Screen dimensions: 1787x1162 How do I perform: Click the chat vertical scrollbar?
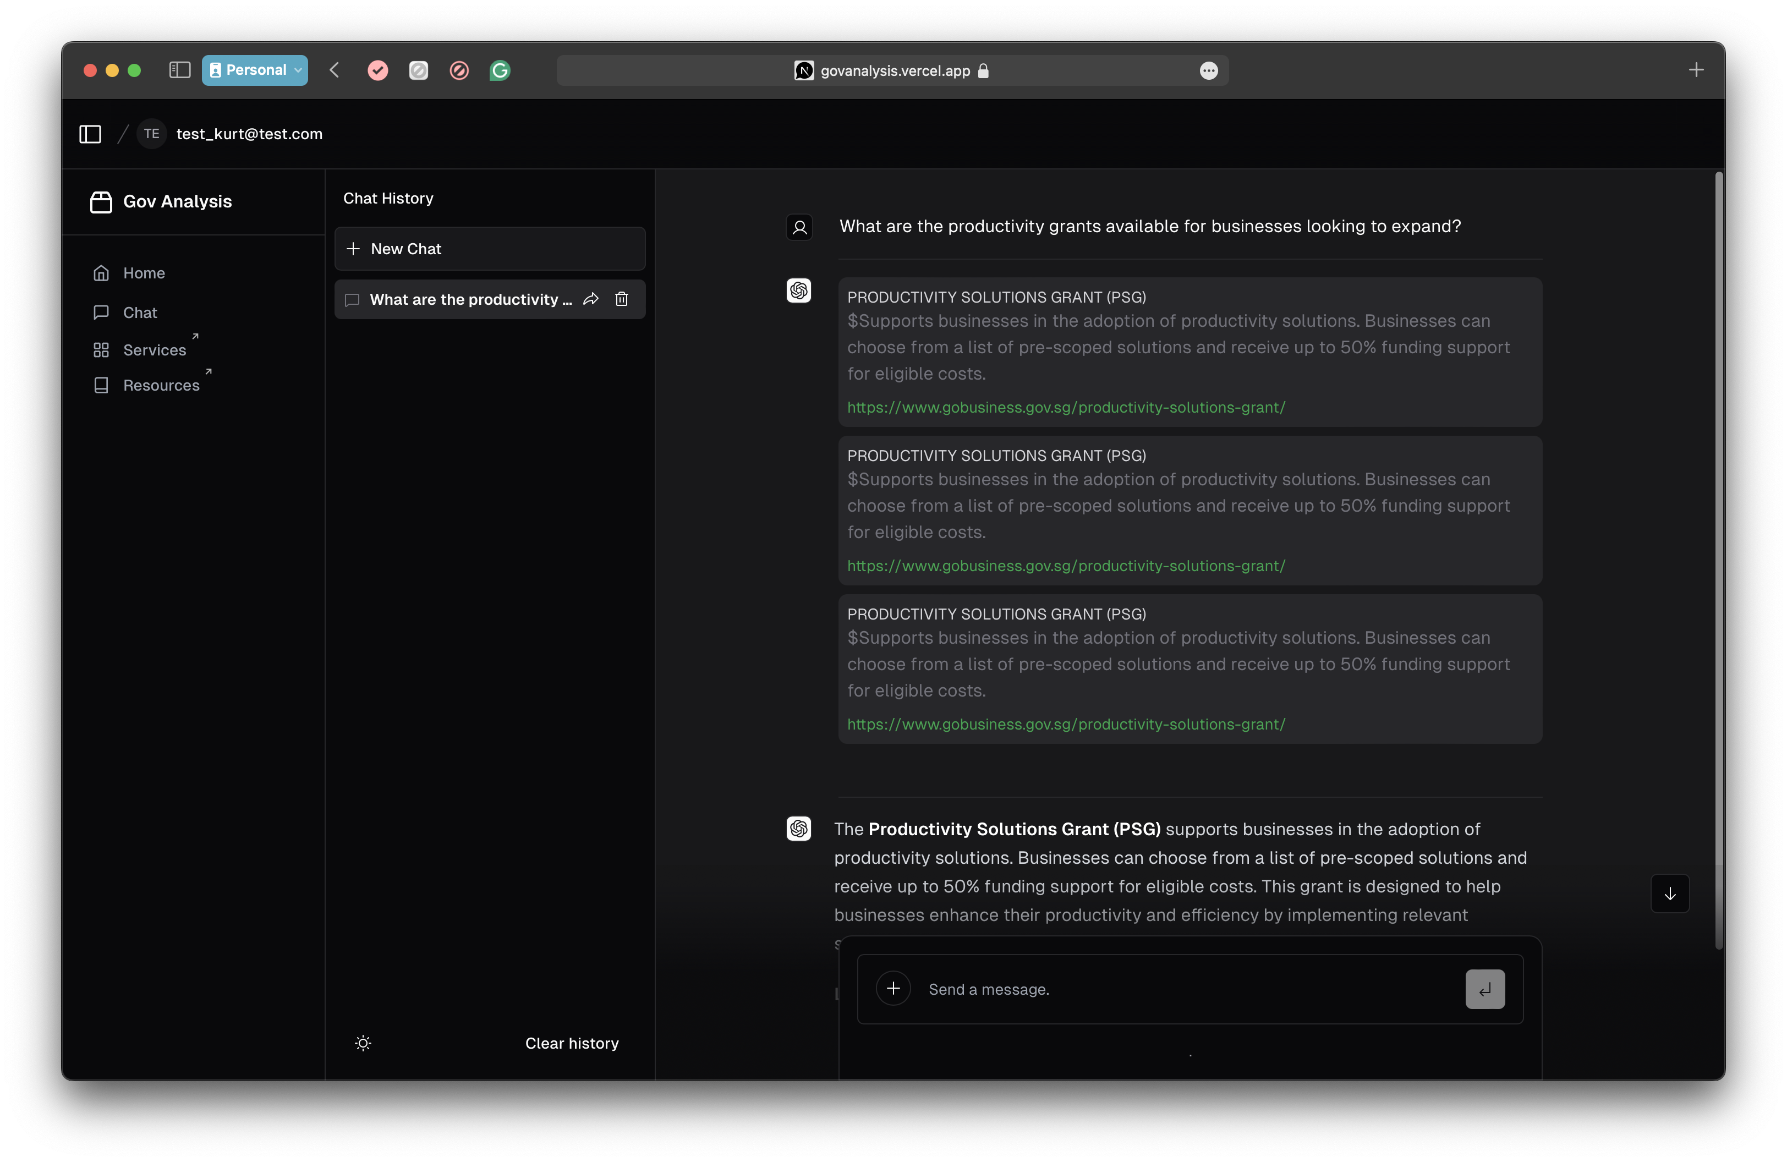point(1718,525)
